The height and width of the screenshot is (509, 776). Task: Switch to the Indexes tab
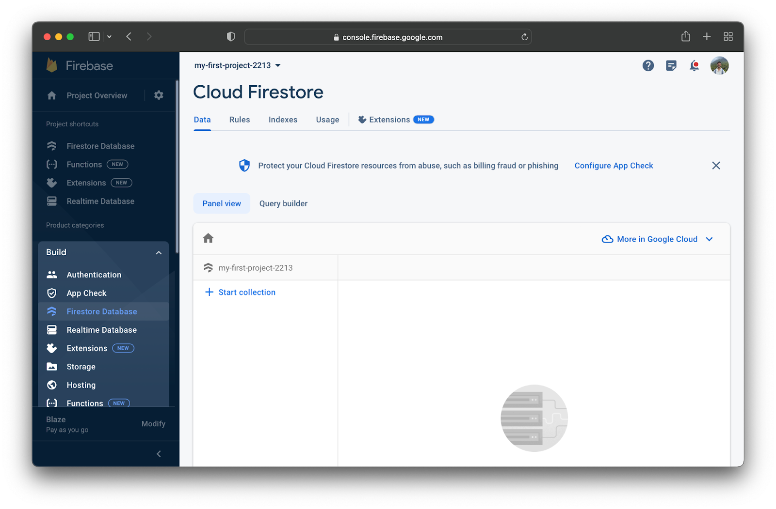[283, 120]
